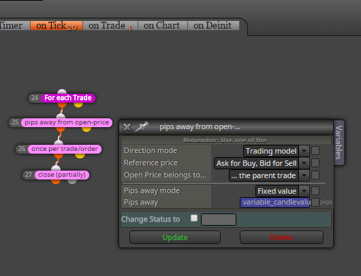Viewport: 361px width, 276px height.
Task: Switch to the on Tick tab
Action: click(x=57, y=25)
